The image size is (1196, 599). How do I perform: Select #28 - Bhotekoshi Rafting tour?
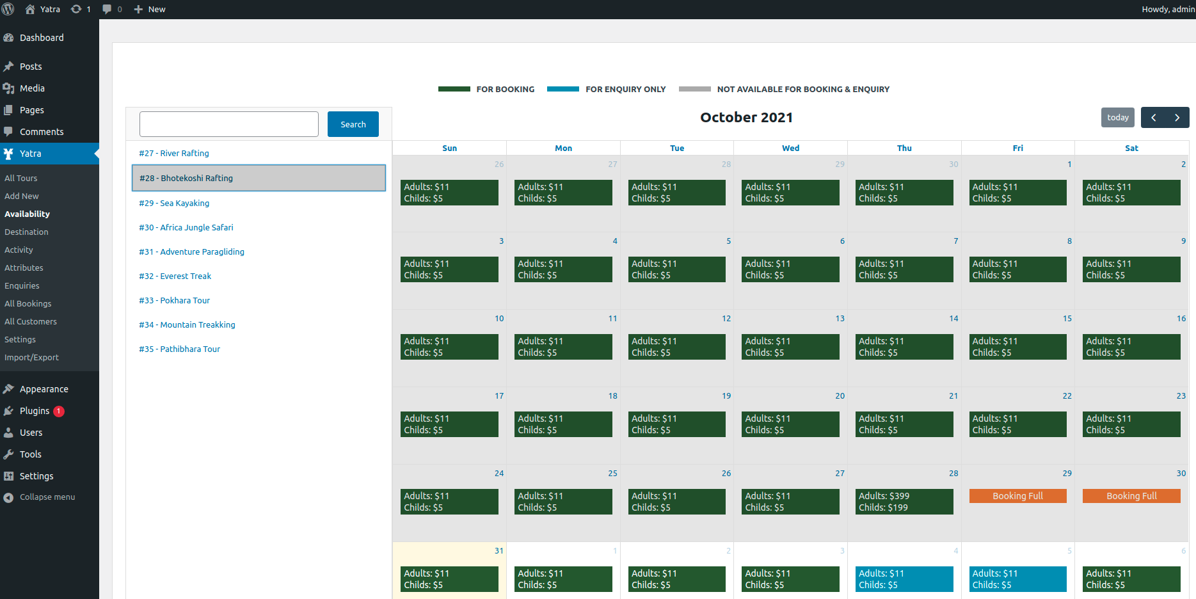pyautogui.click(x=259, y=178)
